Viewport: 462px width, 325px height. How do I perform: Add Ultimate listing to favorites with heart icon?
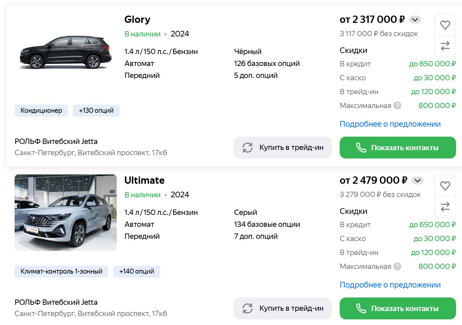pyautogui.click(x=445, y=186)
